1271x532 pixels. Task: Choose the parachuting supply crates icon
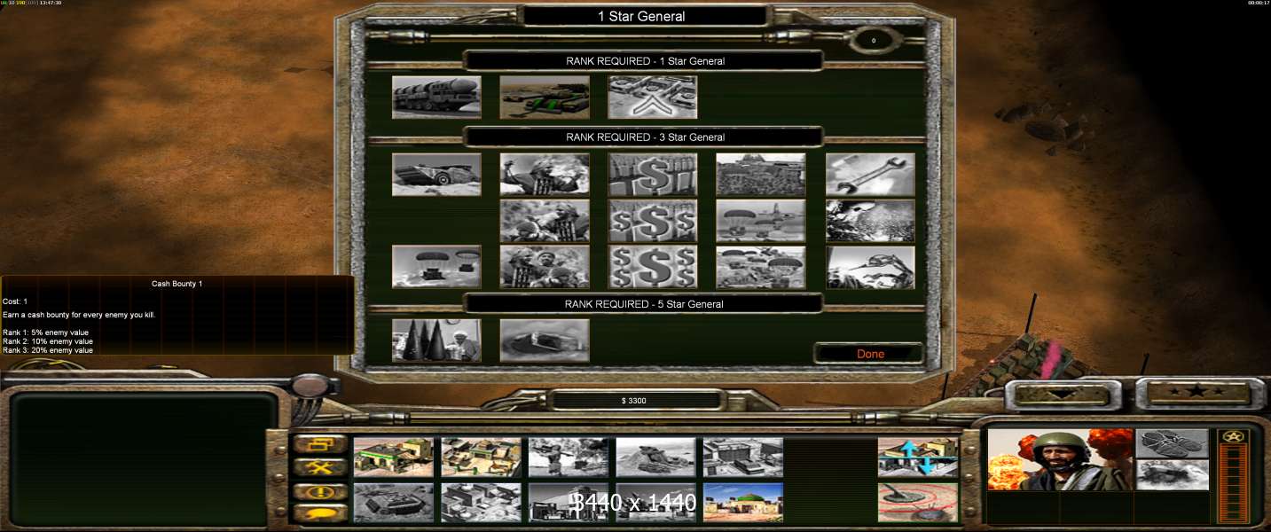(436, 267)
